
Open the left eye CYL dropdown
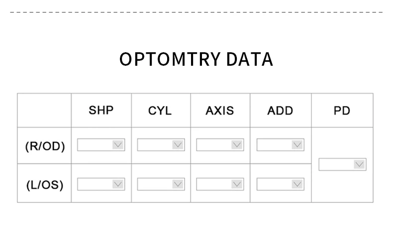[161, 184]
